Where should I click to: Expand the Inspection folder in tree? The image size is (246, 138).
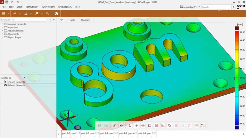2,27
